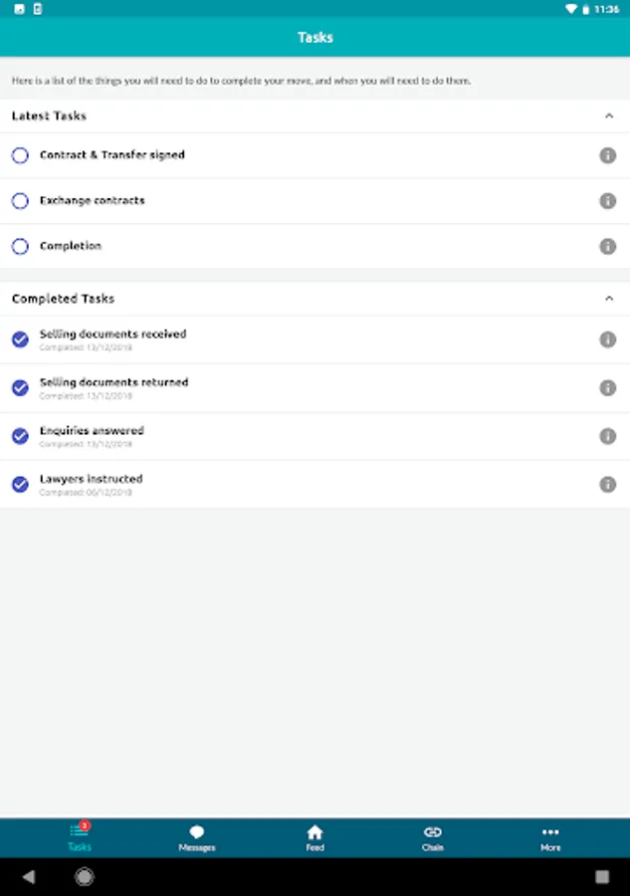This screenshot has height=896, width=630.
Task: Open details for Lawyers instructed
Action: pos(608,485)
